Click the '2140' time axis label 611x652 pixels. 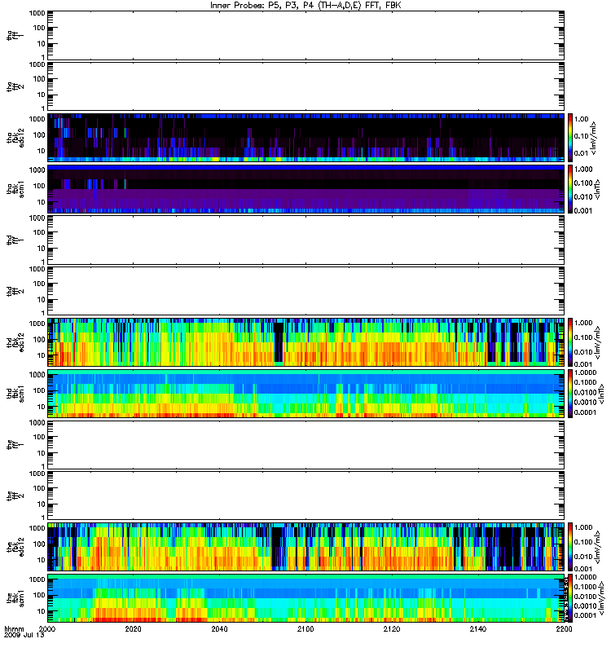point(478,628)
